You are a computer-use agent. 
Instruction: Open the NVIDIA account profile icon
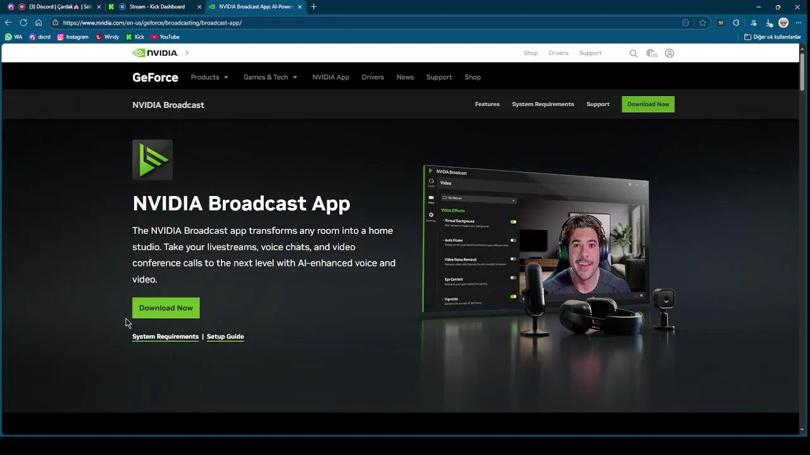(x=670, y=53)
